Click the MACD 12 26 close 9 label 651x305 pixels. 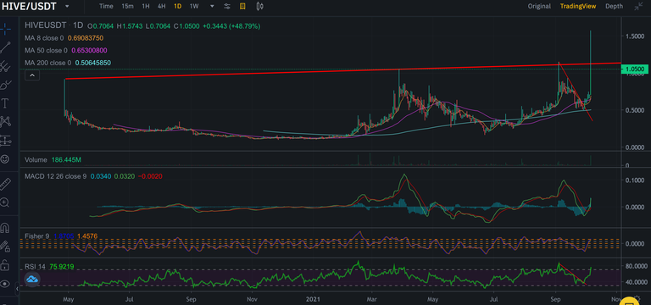[56, 176]
